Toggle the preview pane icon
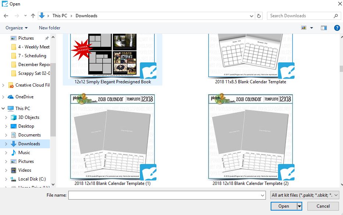Screen dimensions: 343x215 pyautogui.click(x=324, y=28)
